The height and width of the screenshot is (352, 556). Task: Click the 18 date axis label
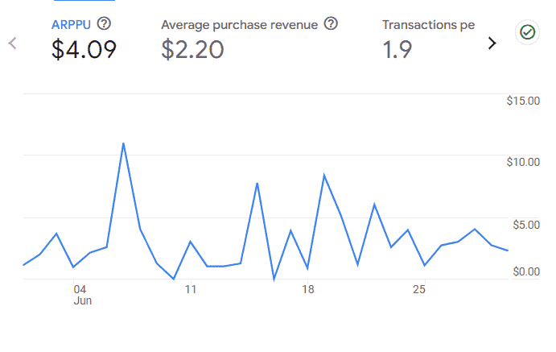click(308, 289)
